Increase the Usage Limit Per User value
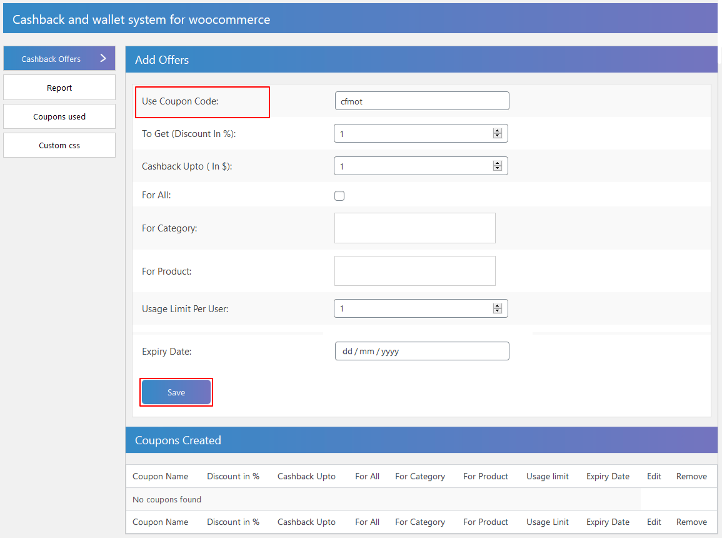Viewport: 722px width, 538px height. pos(498,306)
